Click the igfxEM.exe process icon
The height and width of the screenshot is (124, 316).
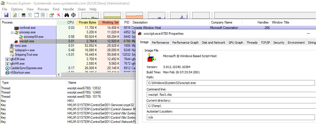tap(8, 59)
